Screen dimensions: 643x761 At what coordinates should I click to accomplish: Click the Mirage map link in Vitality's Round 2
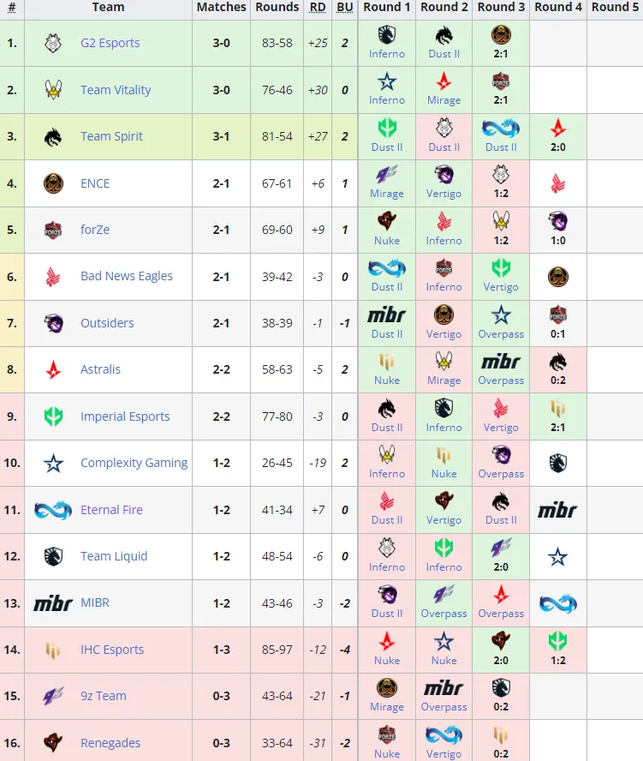pos(444,100)
